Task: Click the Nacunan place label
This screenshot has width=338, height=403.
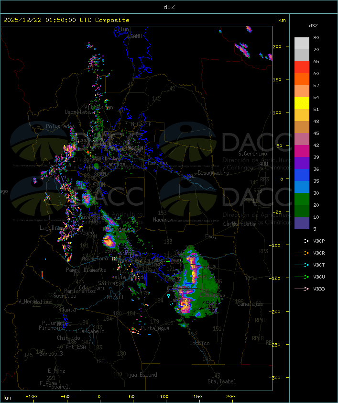Action: 163,220
